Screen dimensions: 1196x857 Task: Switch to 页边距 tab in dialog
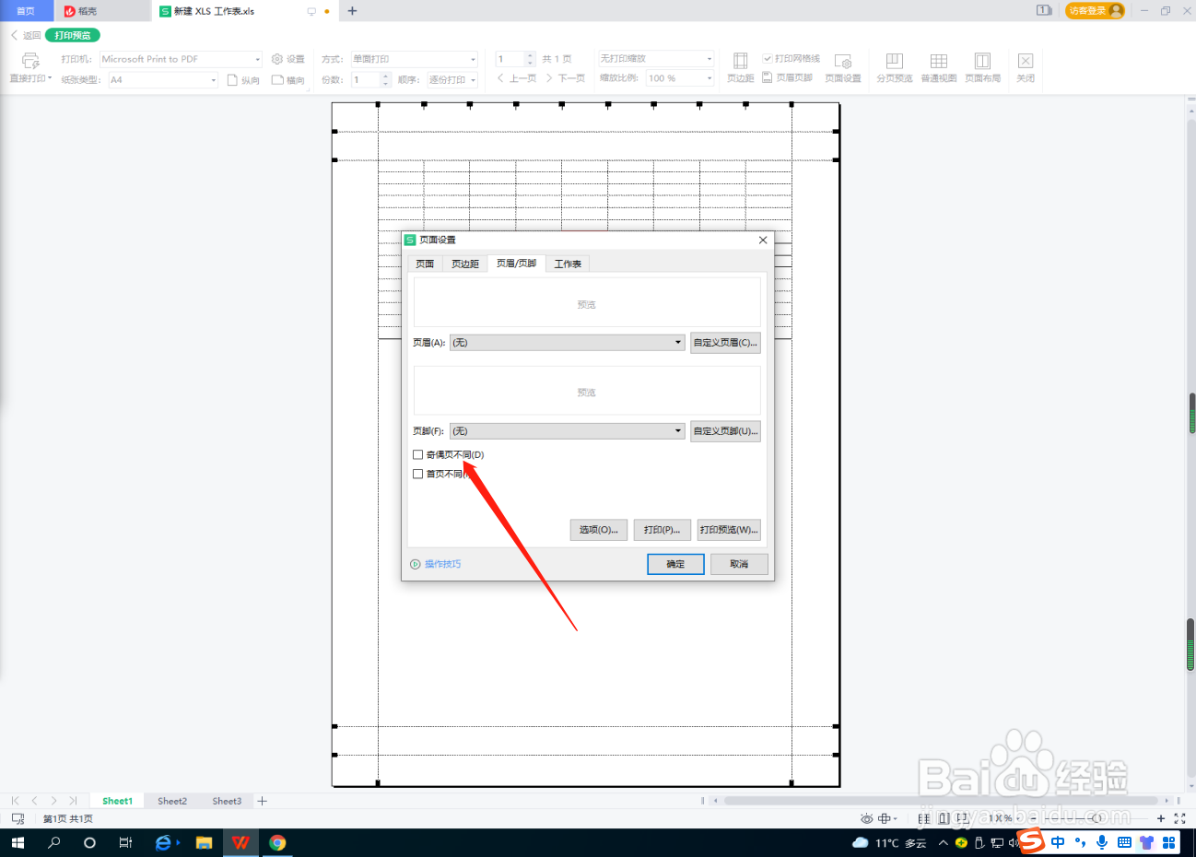tap(465, 264)
